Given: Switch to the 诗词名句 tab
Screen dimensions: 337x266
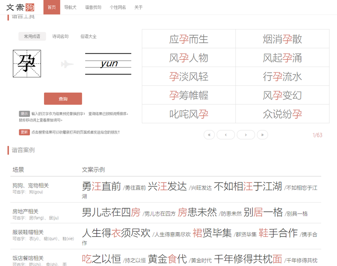Looking at the screenshot, I should click(60, 37).
